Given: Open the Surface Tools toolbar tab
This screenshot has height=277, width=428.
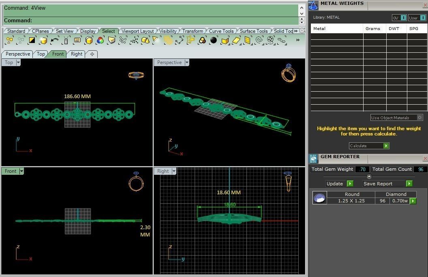Looking at the screenshot, I should pyautogui.click(x=254, y=31).
